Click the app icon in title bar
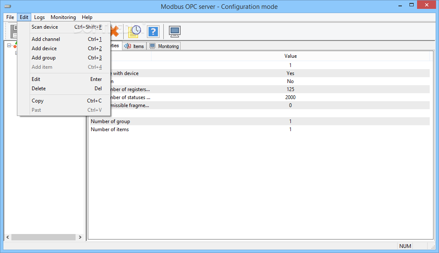439x253 pixels. click(8, 6)
